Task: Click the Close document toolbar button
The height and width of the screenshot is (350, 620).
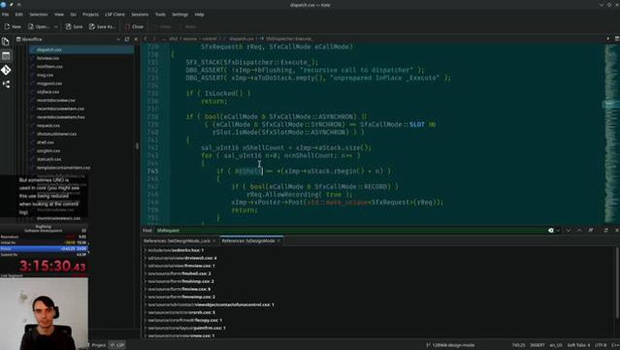Action: point(134,26)
